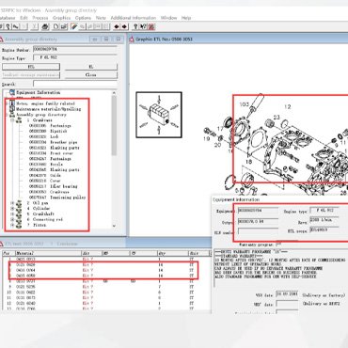Click the EL button
The height and width of the screenshot is (348, 348).
(91, 67)
